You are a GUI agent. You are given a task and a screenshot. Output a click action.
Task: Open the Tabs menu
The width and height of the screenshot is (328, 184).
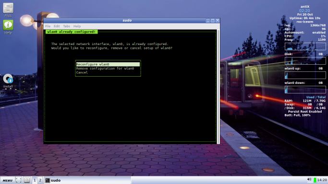[x=67, y=26]
